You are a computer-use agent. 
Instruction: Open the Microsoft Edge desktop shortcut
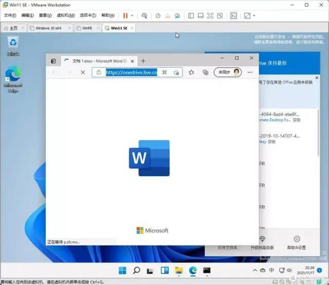click(x=13, y=79)
